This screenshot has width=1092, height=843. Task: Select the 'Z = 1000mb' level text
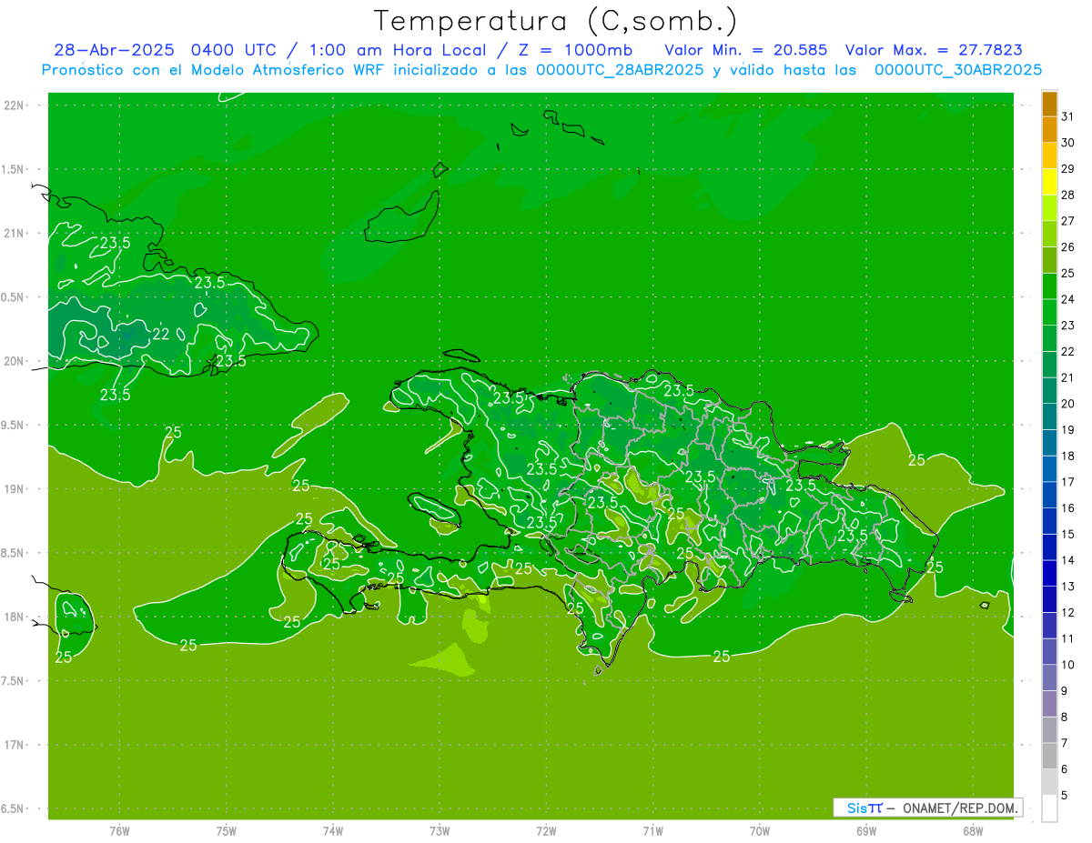click(x=575, y=50)
